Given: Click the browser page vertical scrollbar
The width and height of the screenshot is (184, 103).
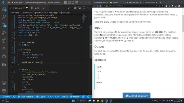Looking at the screenshot, I should (183, 23).
